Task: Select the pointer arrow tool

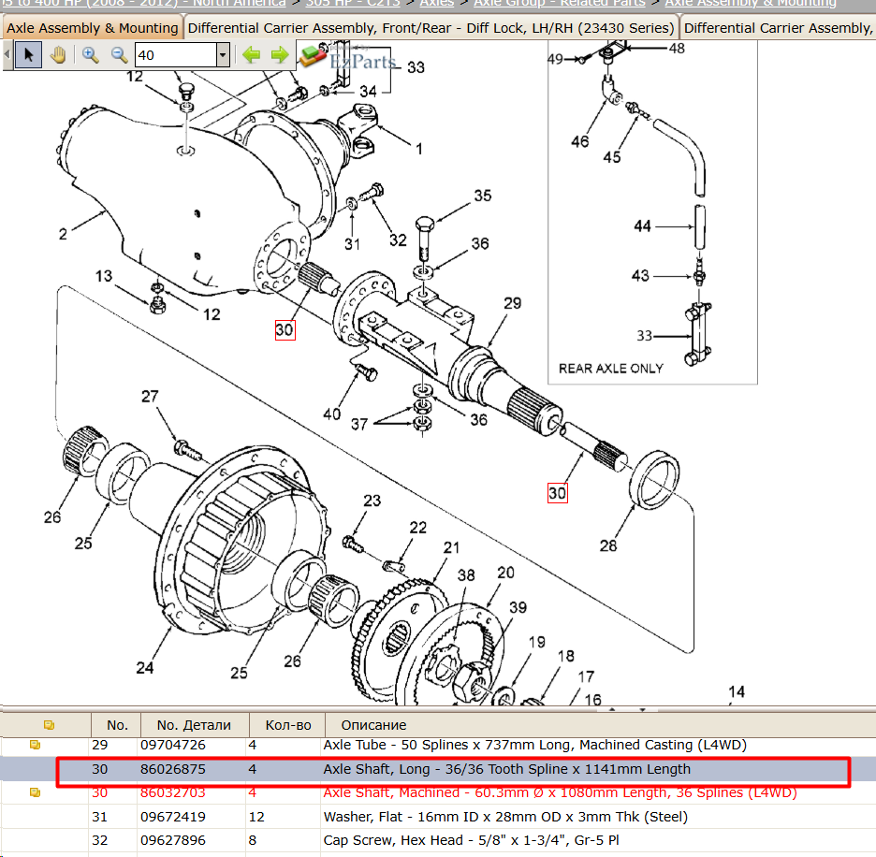Action: point(28,55)
